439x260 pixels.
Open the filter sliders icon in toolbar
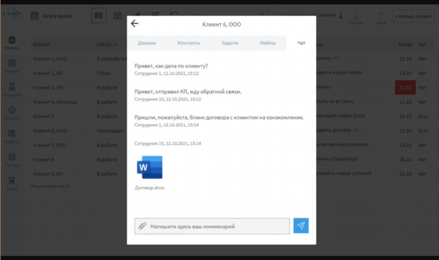pyautogui.click(x=155, y=14)
